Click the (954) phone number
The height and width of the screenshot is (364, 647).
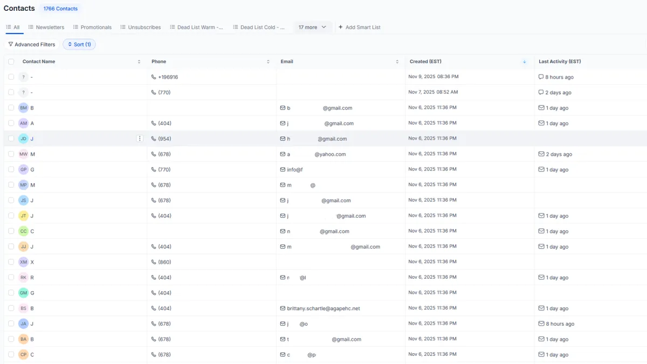coord(164,139)
